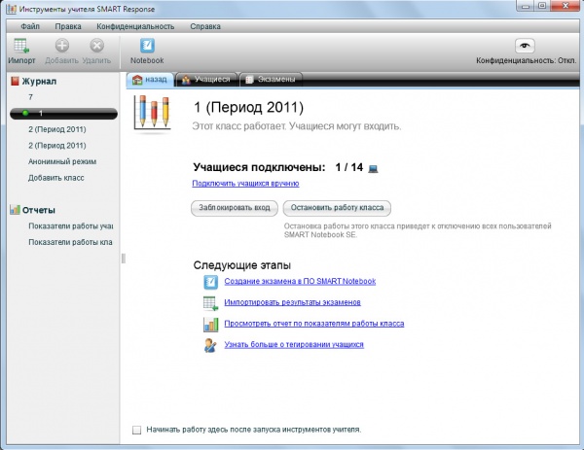Enable start here after launch checkbox
The width and height of the screenshot is (584, 450).
click(x=136, y=430)
